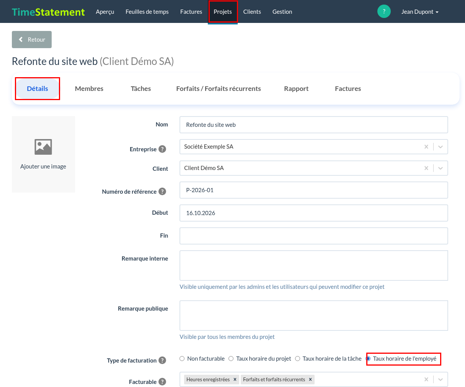Open the Jean Dupont user menu

pyautogui.click(x=420, y=12)
